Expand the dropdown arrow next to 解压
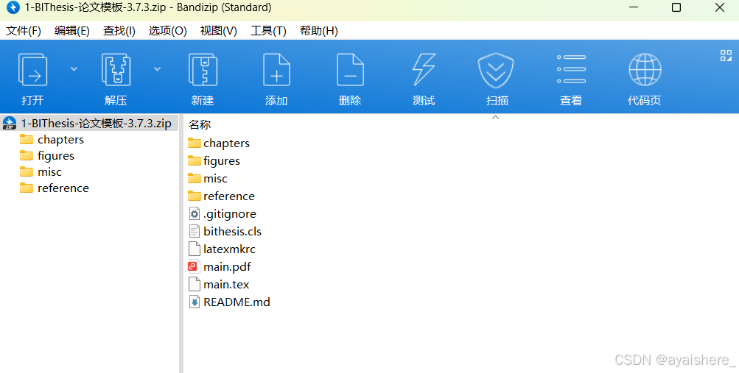Viewport: 739px width, 373px height. (x=158, y=69)
